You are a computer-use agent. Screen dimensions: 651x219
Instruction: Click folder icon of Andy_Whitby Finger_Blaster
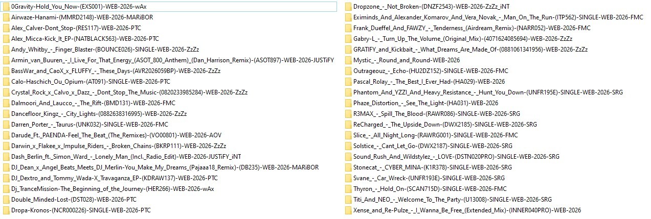(6, 50)
